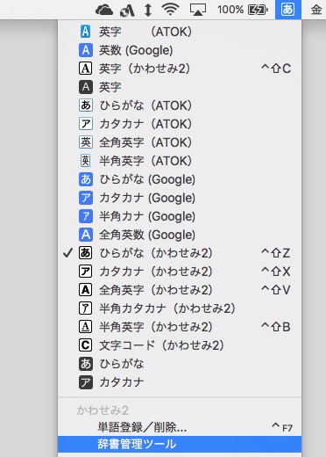This screenshot has height=457, width=326.
Task: Select 英数 (Google) input mode
Action: (180, 50)
